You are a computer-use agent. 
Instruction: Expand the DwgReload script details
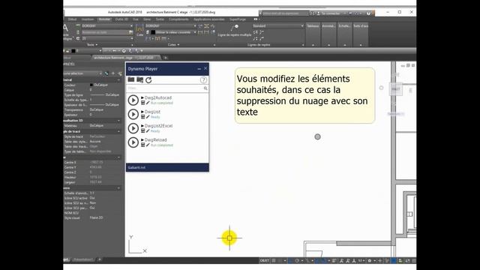[x=142, y=140]
